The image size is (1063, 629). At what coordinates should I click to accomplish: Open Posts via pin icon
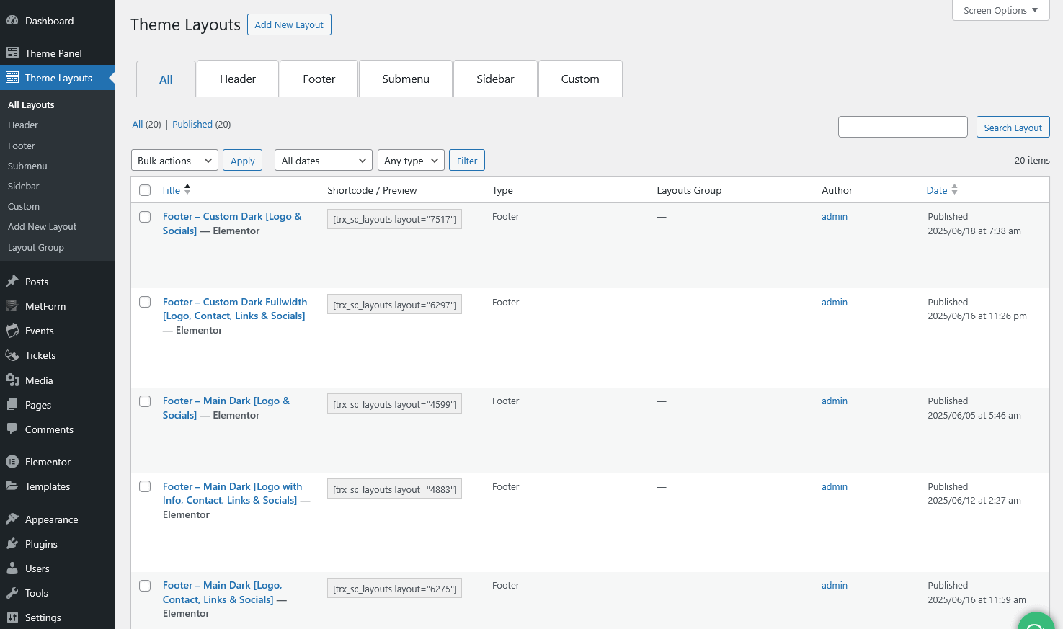(x=12, y=281)
